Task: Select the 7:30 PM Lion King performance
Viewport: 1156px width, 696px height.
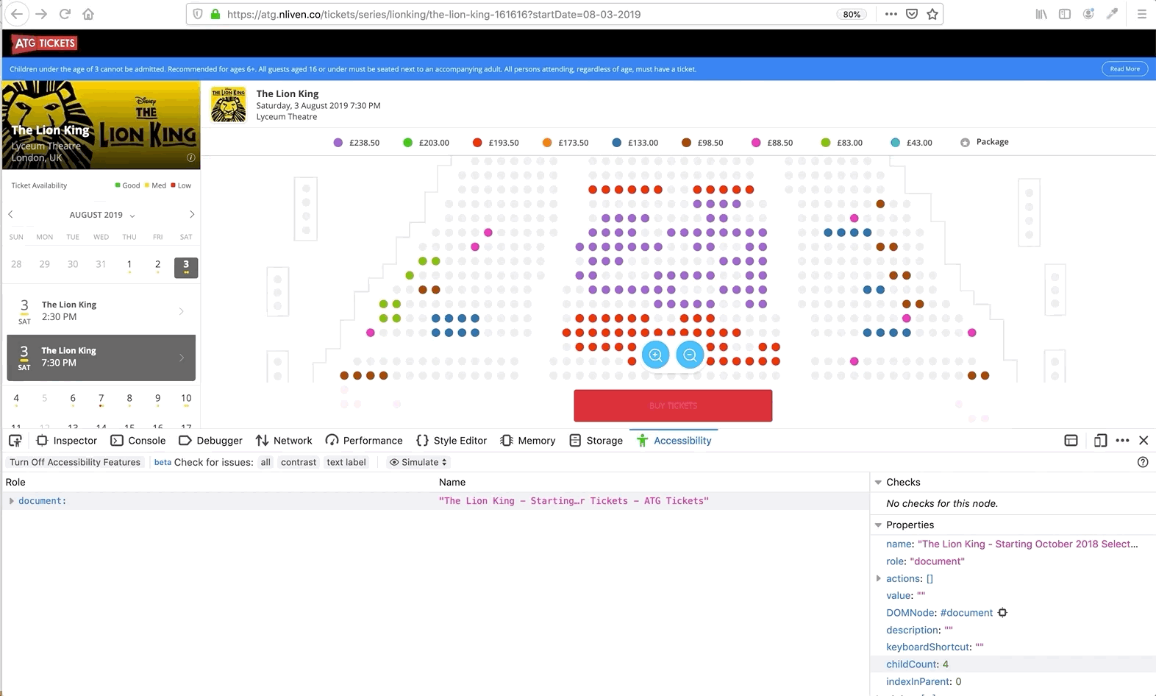Action: click(101, 358)
